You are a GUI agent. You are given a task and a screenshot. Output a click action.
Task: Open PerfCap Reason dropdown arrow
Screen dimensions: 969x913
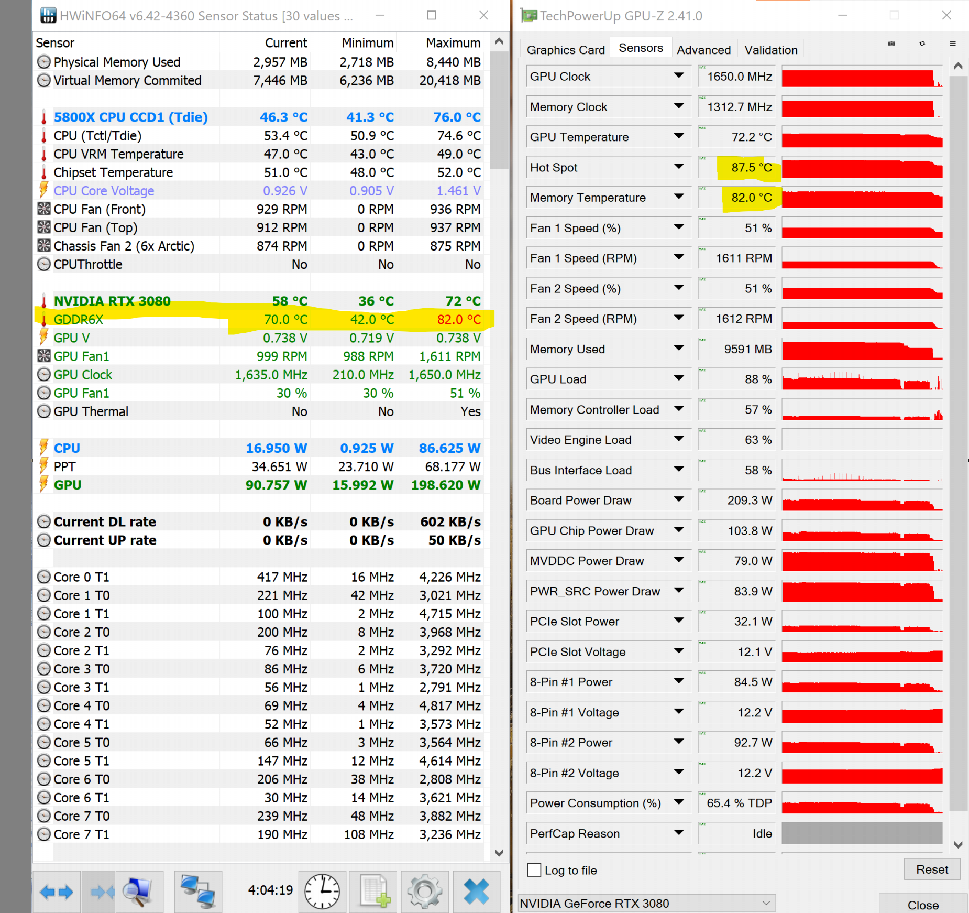tap(679, 833)
